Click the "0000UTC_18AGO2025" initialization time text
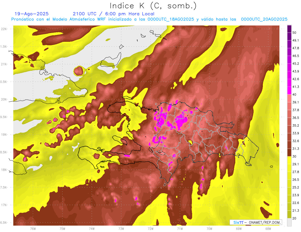The width and height of the screenshot is (301, 232). [171, 19]
